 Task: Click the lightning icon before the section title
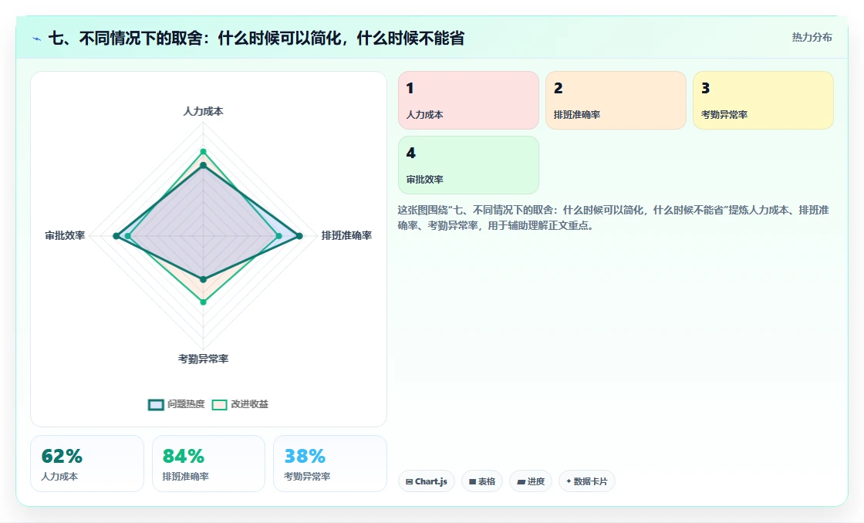point(37,39)
